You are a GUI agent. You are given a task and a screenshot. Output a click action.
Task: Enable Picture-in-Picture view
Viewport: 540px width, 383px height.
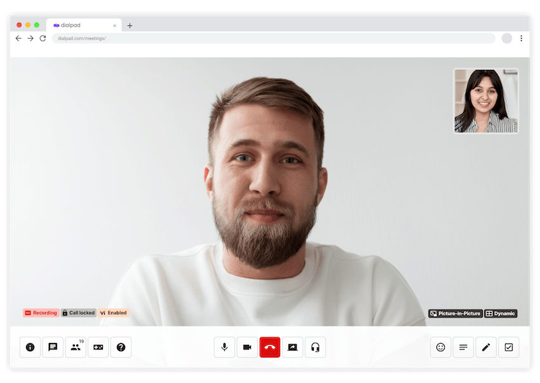456,313
